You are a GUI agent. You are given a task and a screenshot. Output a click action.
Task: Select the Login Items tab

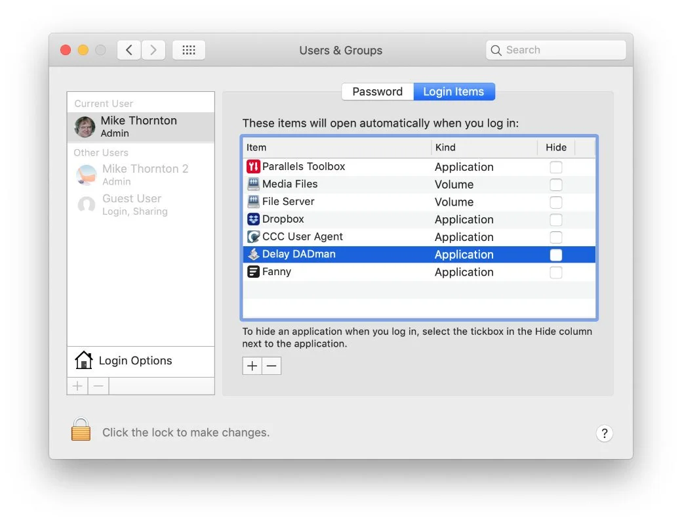click(454, 91)
